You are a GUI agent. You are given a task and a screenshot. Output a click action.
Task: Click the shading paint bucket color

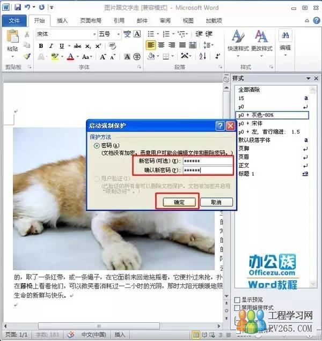(x=151, y=56)
